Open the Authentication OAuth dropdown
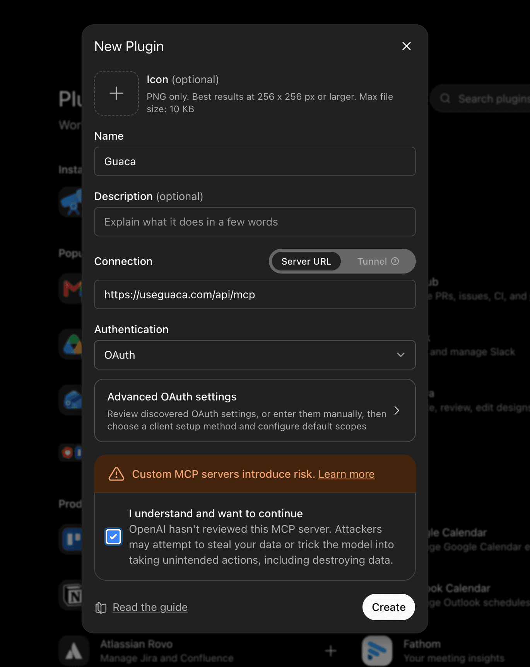The width and height of the screenshot is (530, 667). pyautogui.click(x=255, y=355)
